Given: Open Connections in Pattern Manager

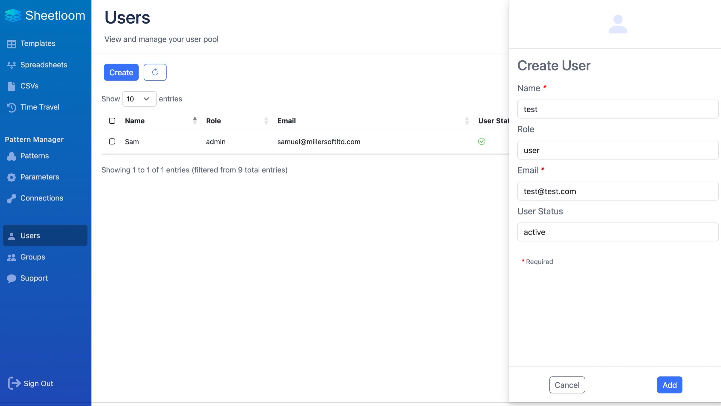Looking at the screenshot, I should 42,198.
